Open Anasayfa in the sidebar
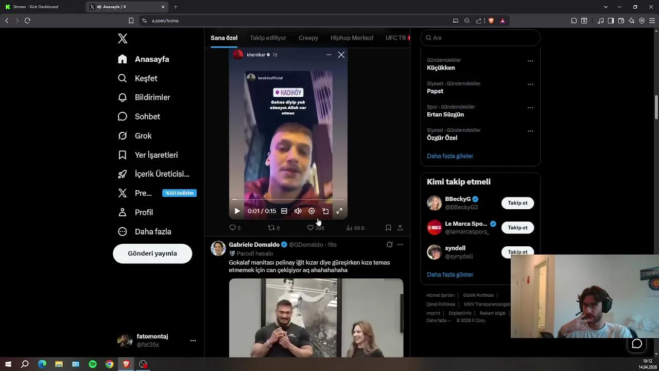 pos(144,59)
